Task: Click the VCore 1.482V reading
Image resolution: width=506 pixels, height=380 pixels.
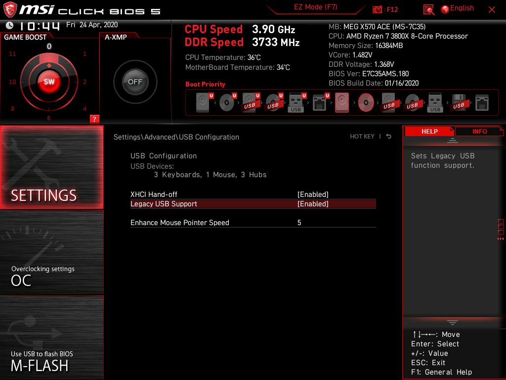Action: [350, 55]
